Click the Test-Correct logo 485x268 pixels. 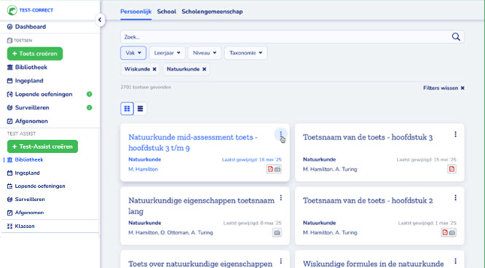click(x=30, y=10)
